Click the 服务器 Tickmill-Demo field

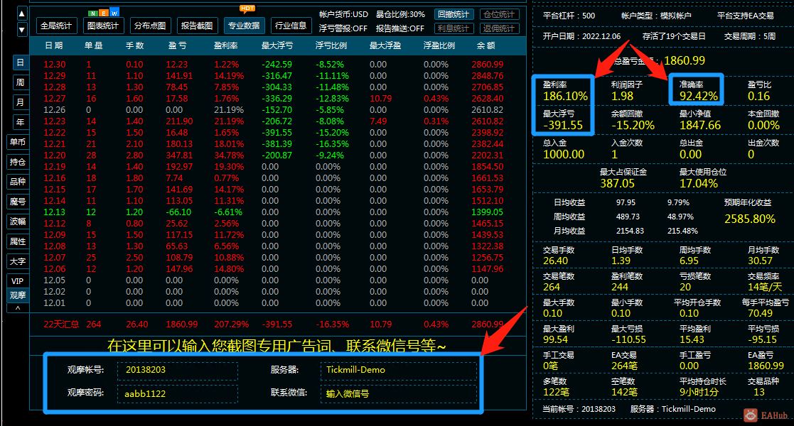click(399, 371)
